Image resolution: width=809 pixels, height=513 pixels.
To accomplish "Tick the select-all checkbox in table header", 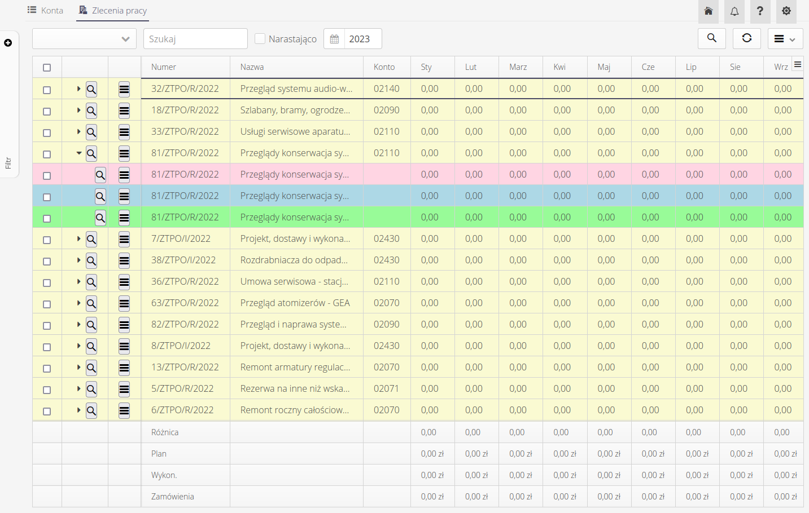I will coord(47,68).
